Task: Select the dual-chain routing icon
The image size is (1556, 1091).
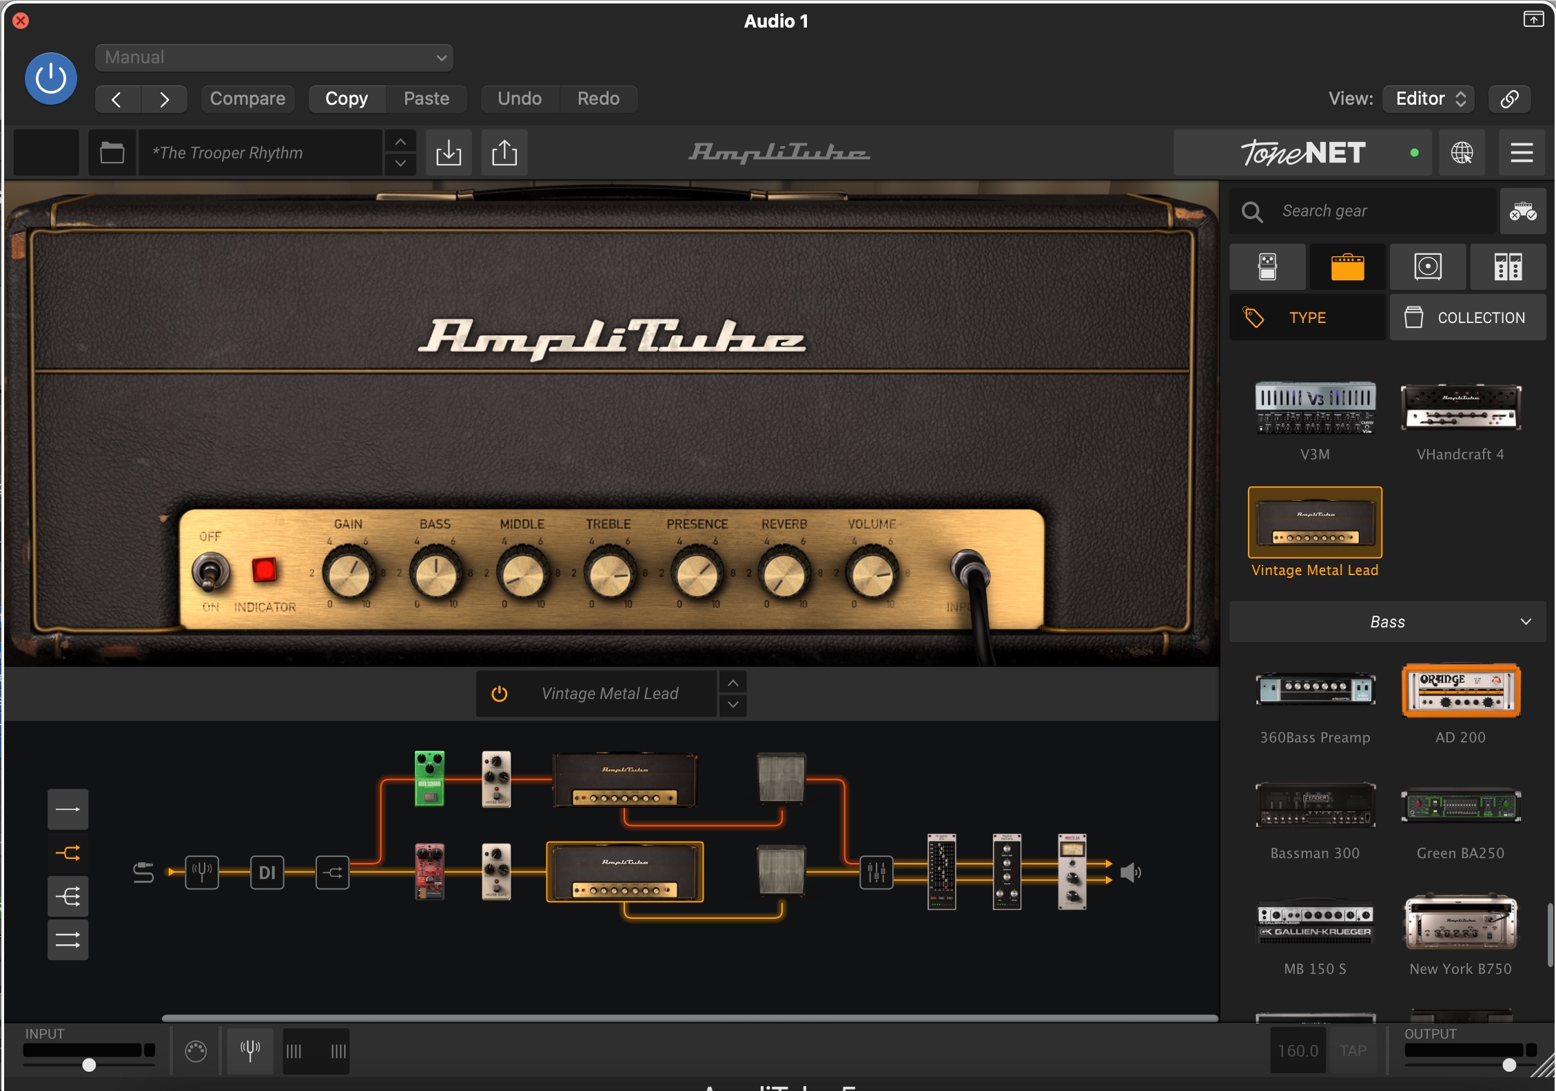Action: tap(68, 939)
